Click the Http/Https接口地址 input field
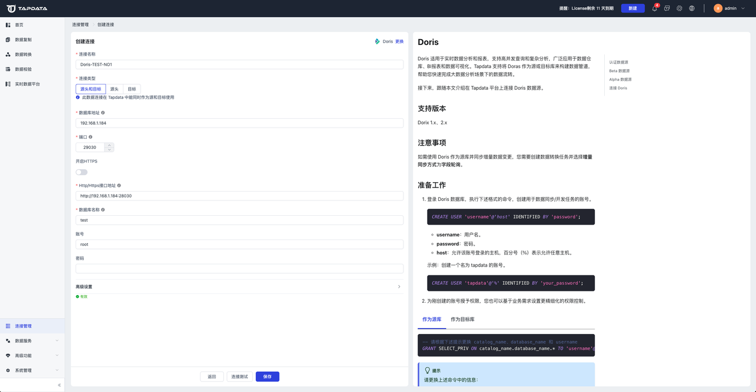756x392 pixels. click(x=239, y=196)
